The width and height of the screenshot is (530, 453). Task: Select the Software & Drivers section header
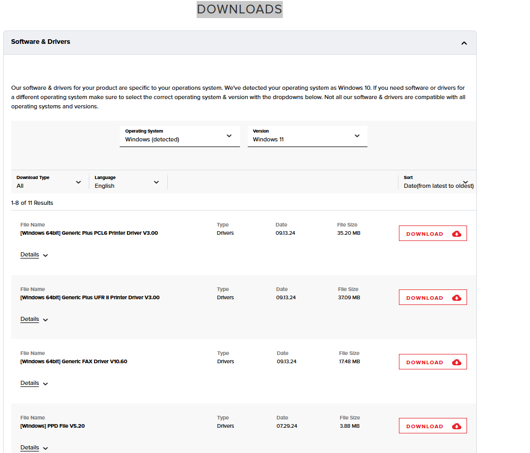click(41, 42)
